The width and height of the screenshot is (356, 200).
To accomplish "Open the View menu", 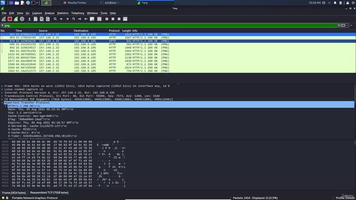I will 20,13.
